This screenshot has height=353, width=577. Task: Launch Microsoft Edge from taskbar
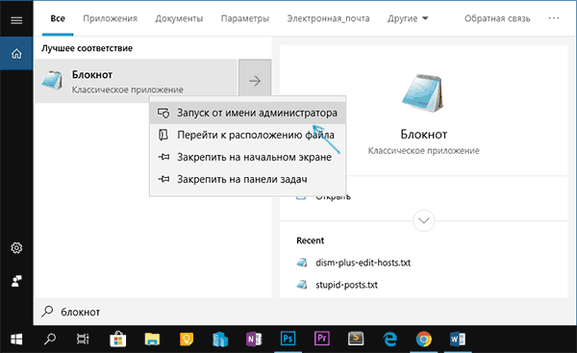click(389, 339)
